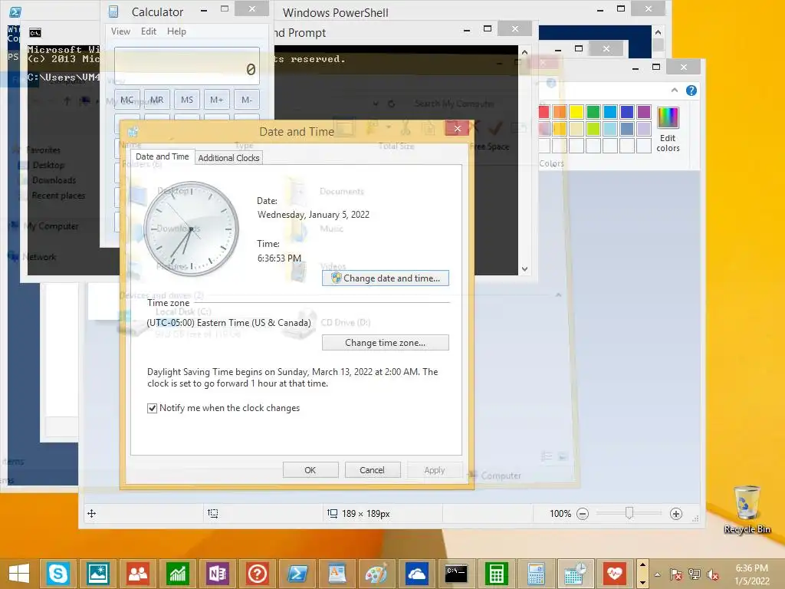This screenshot has width=785, height=589.
Task: Click the muted volume tray icon
Action: tap(713, 574)
